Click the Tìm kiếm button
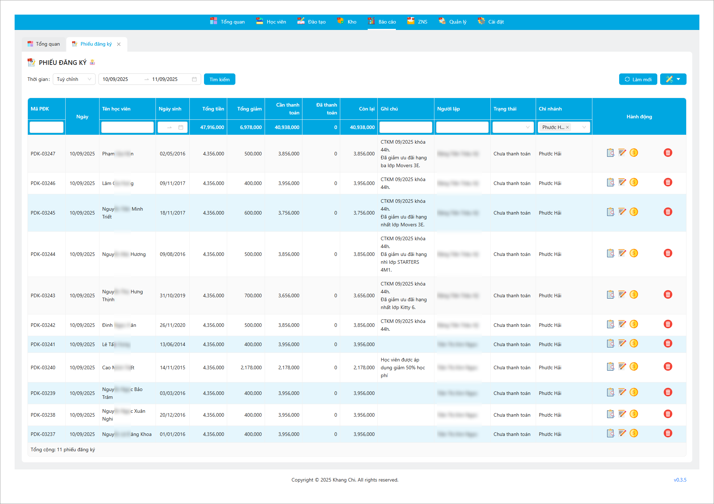The height and width of the screenshot is (504, 714). tap(219, 79)
